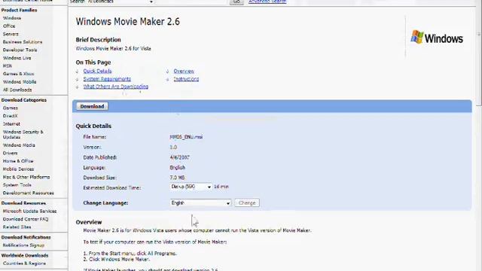Image resolution: width=482 pixels, height=271 pixels.
Task: Click the Download button
Action: coord(92,106)
